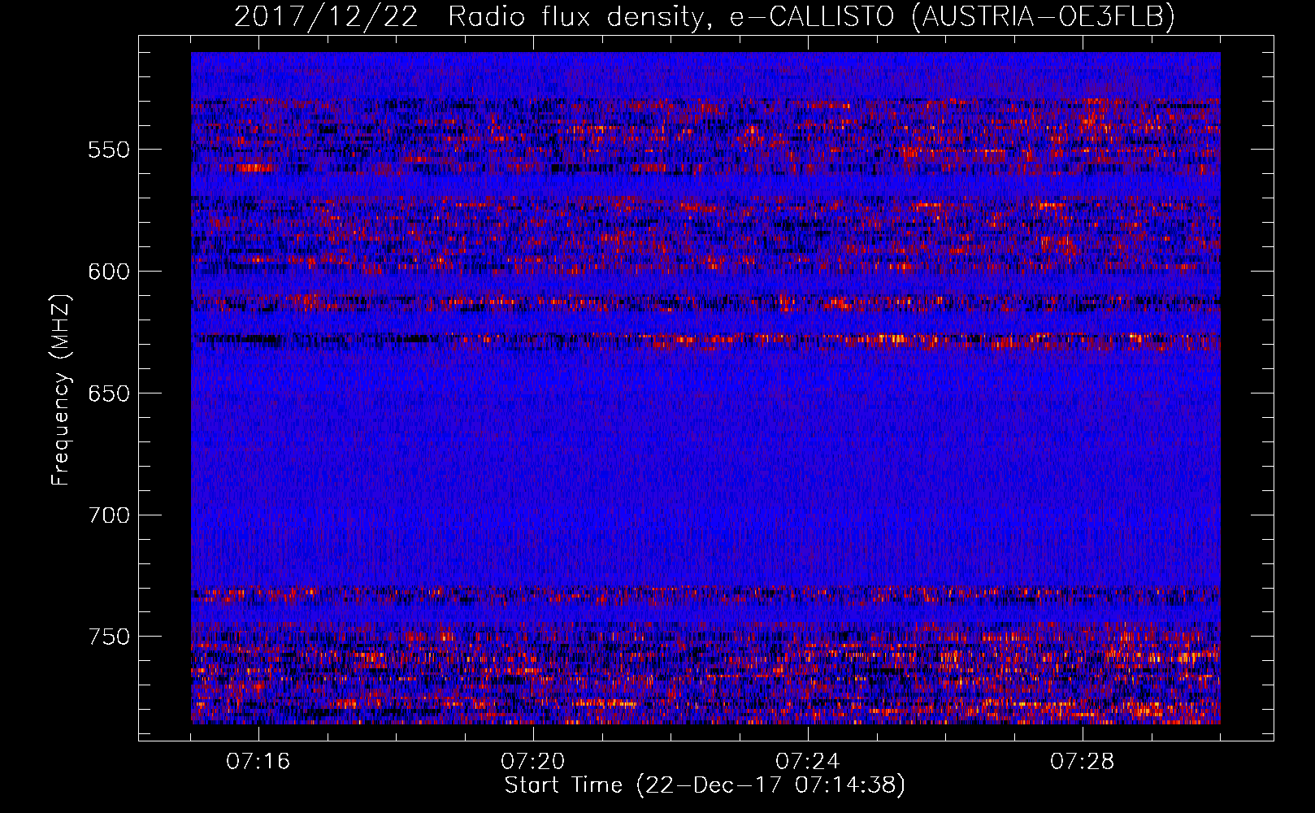Click the 07:24 time tick label
The height and width of the screenshot is (813, 1315).
tap(808, 762)
